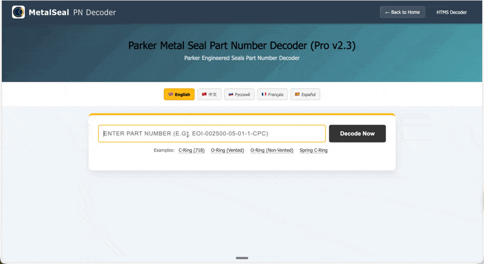
Task: Open the MetalSeal PN Decoder brand title
Action: (72, 12)
